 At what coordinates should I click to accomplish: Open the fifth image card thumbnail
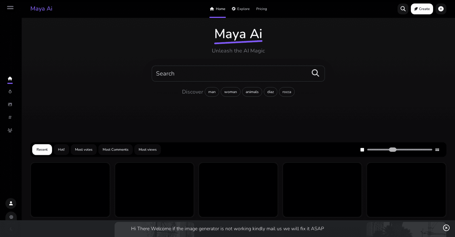[x=406, y=190]
